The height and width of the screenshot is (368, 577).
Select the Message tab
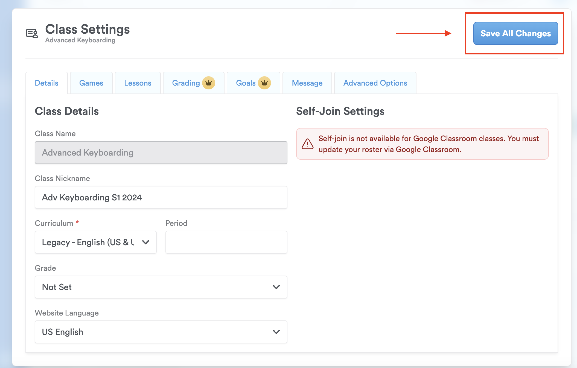click(307, 83)
